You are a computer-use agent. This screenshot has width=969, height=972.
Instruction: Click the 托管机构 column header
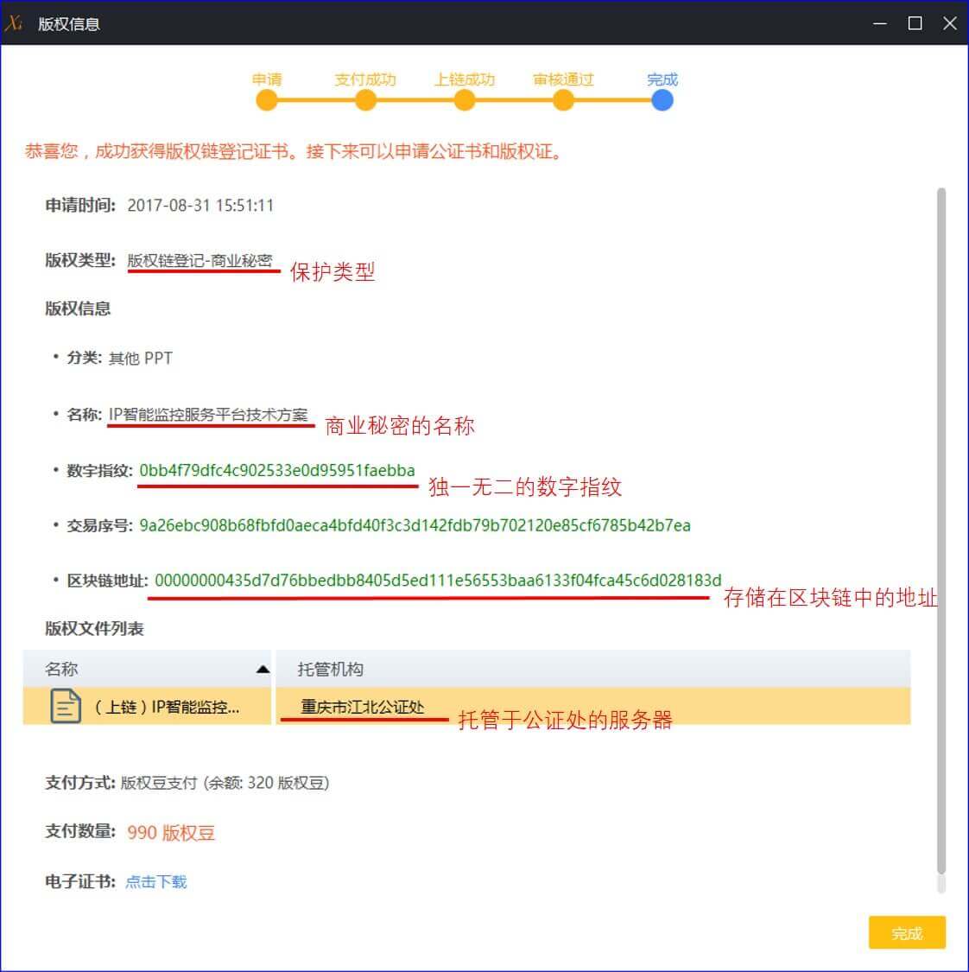point(593,669)
